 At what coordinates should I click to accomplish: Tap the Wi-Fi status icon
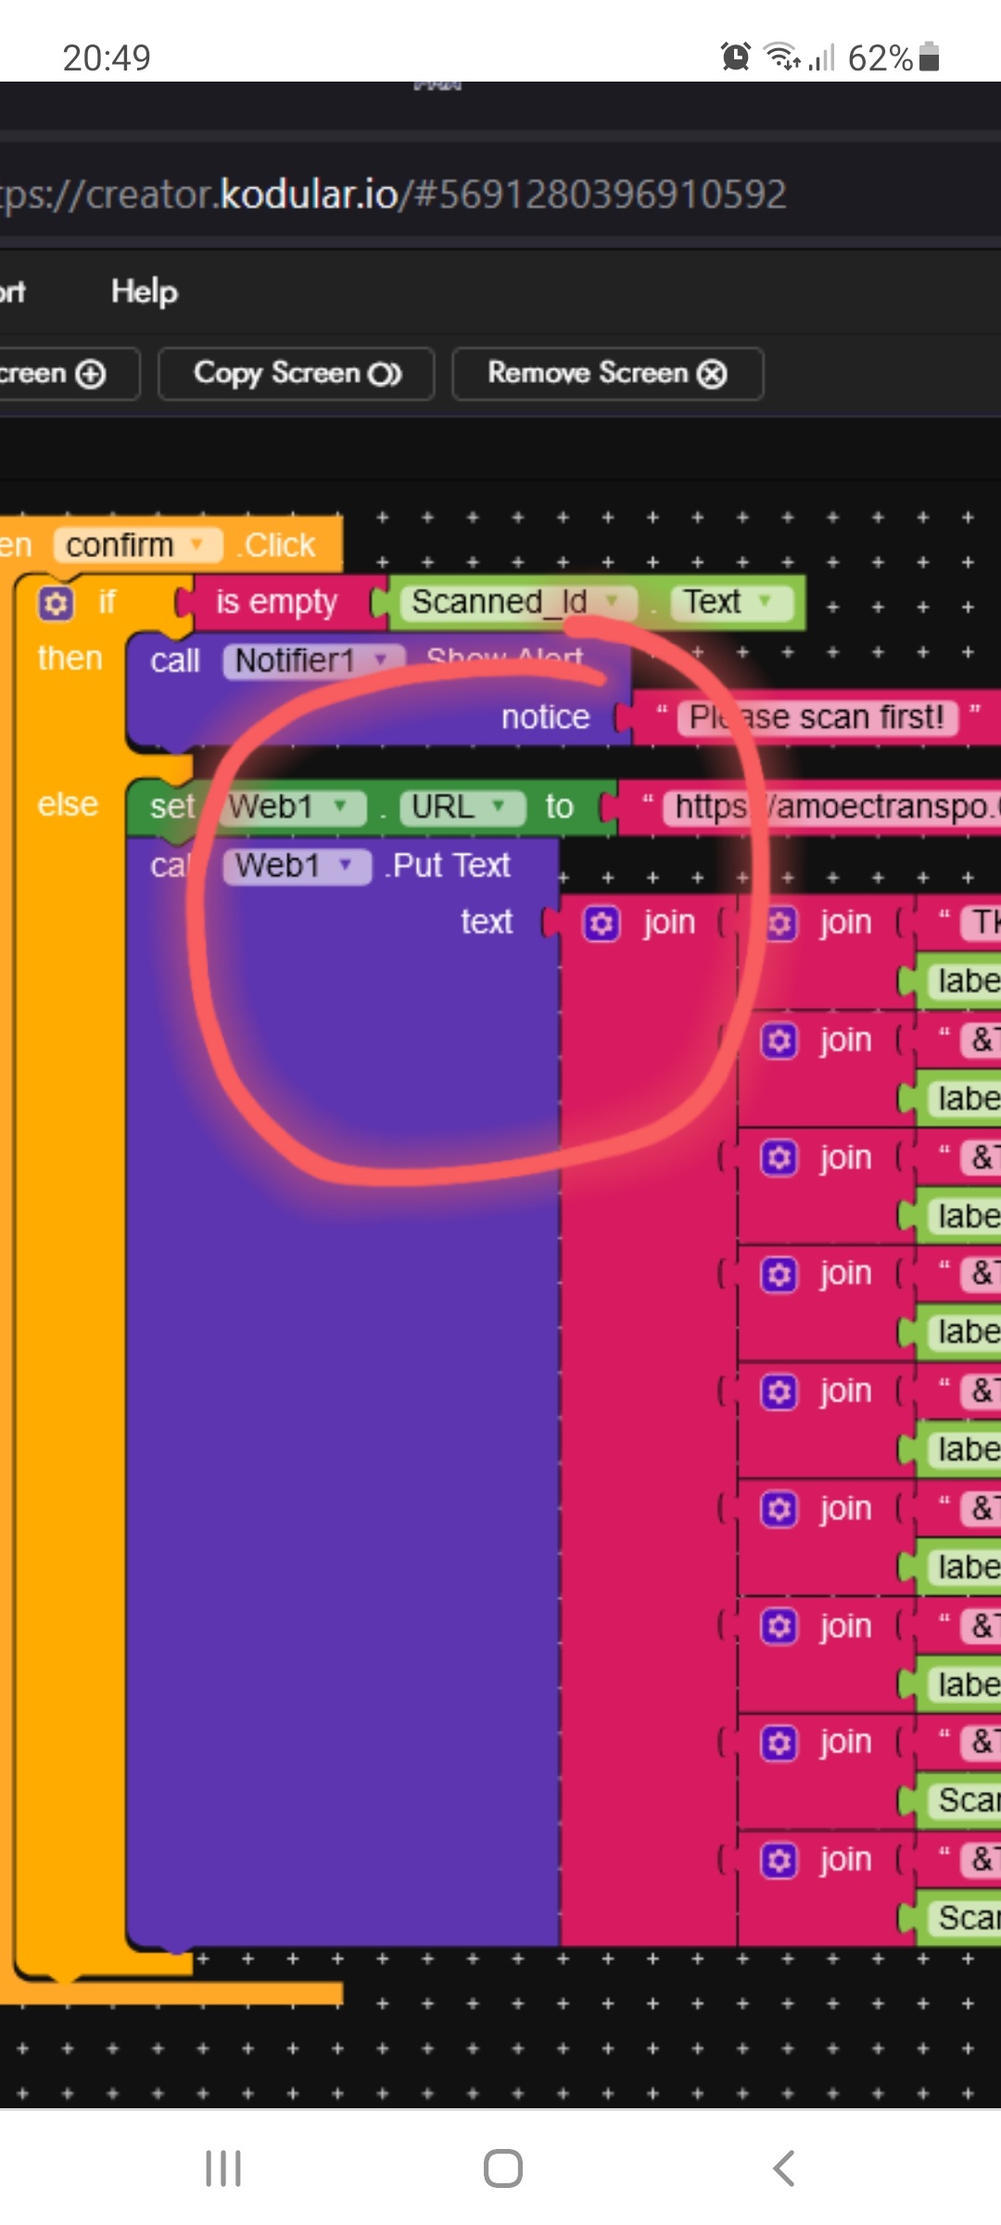click(782, 57)
